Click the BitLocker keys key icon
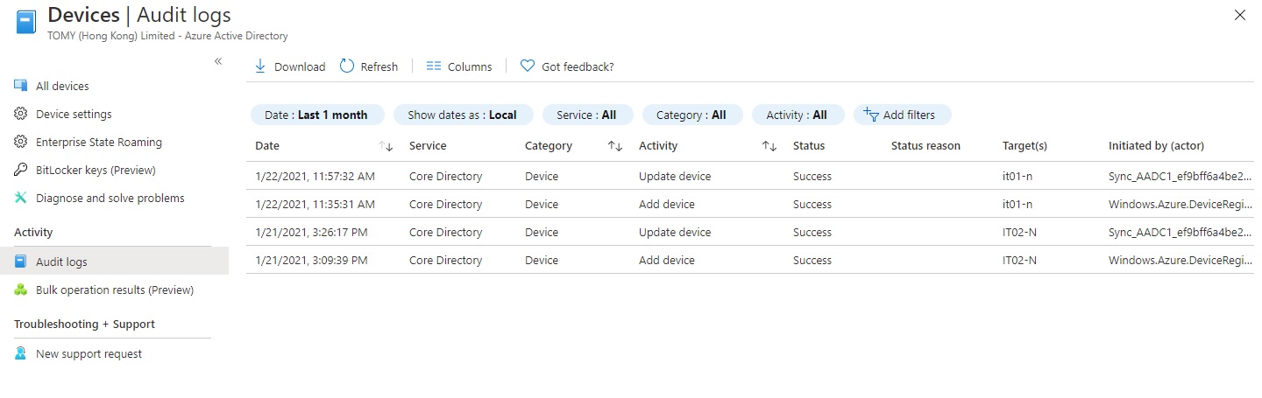Screen dimensions: 1262x398 (x=21, y=170)
